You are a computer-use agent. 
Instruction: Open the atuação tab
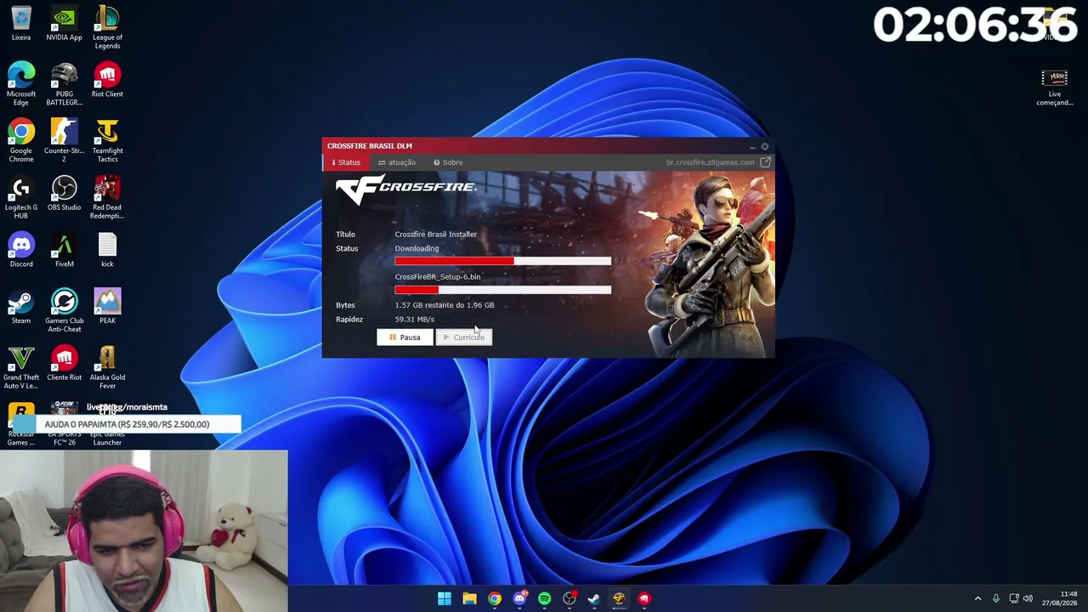(397, 162)
